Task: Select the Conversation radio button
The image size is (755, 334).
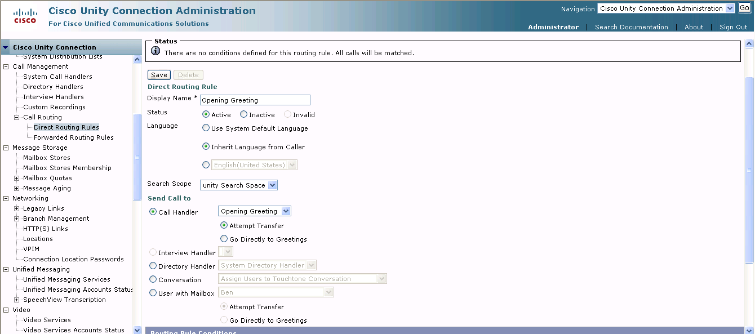Action: pyautogui.click(x=153, y=279)
